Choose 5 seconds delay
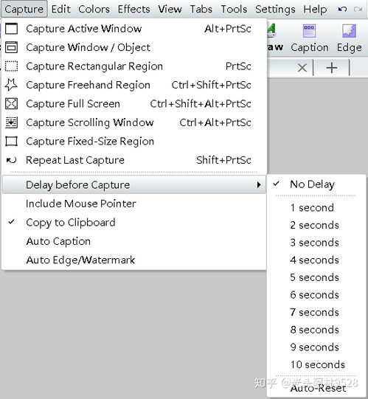This screenshot has width=368, height=399. click(316, 277)
